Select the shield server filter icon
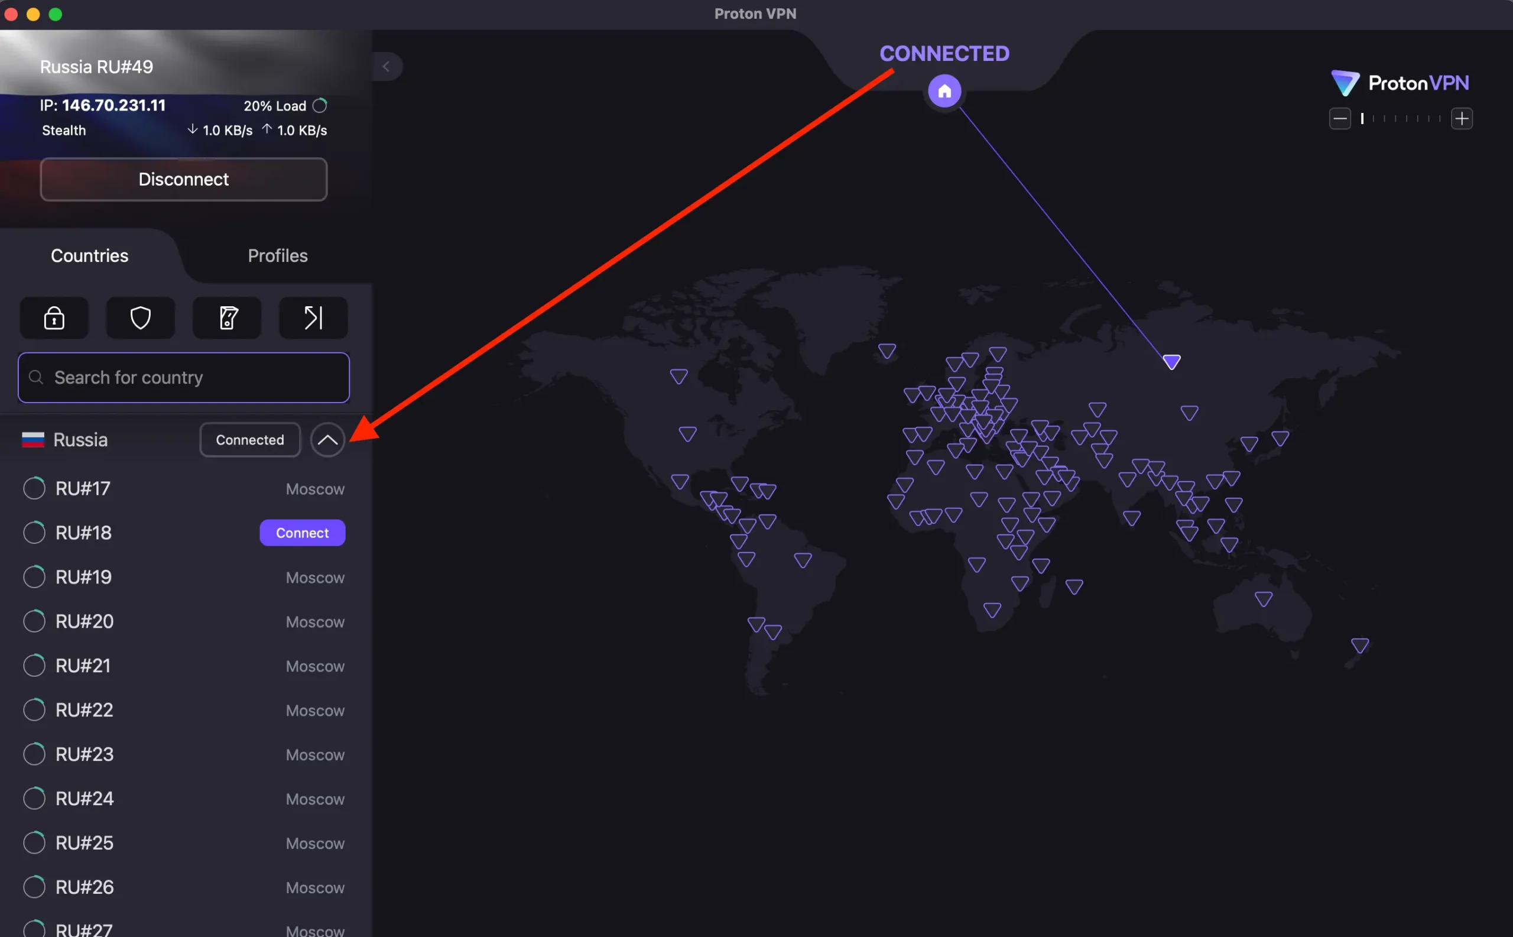 [140, 318]
